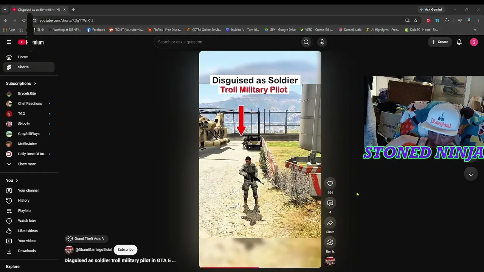Viewport: 484px width, 272px height.
Task: Close the 'Disguised as soldier troll' tab
Action: pos(65,9)
